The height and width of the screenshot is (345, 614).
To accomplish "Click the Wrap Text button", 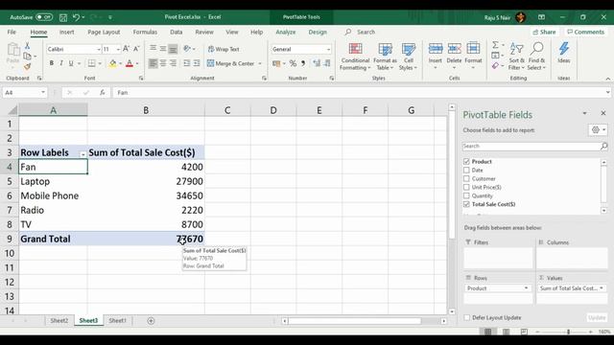I will coord(224,49).
